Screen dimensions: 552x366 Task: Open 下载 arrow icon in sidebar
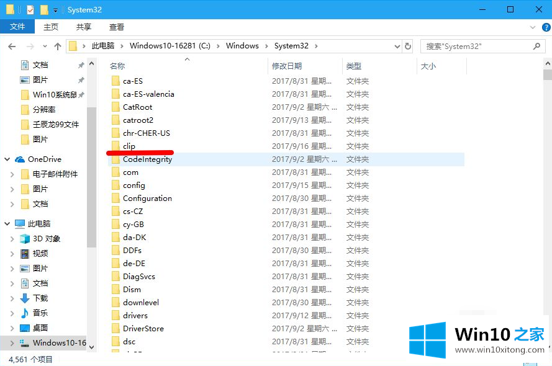(x=25, y=298)
